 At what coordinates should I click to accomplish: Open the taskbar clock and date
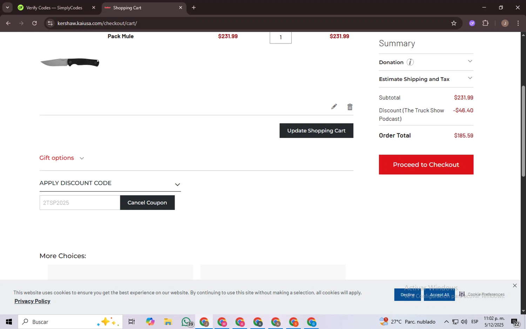(494, 322)
